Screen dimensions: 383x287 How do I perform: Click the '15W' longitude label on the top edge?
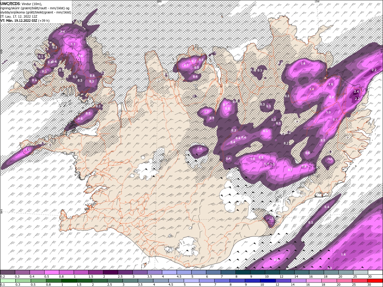click(x=317, y=1)
